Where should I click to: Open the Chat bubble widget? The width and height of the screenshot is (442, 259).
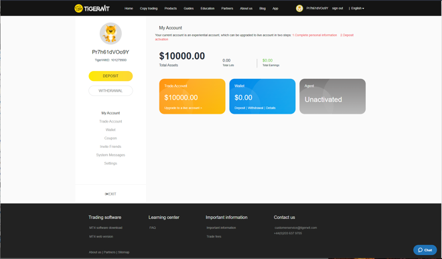425,250
